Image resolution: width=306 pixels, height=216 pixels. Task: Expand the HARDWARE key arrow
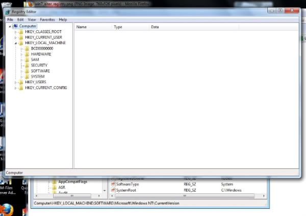point(21,54)
